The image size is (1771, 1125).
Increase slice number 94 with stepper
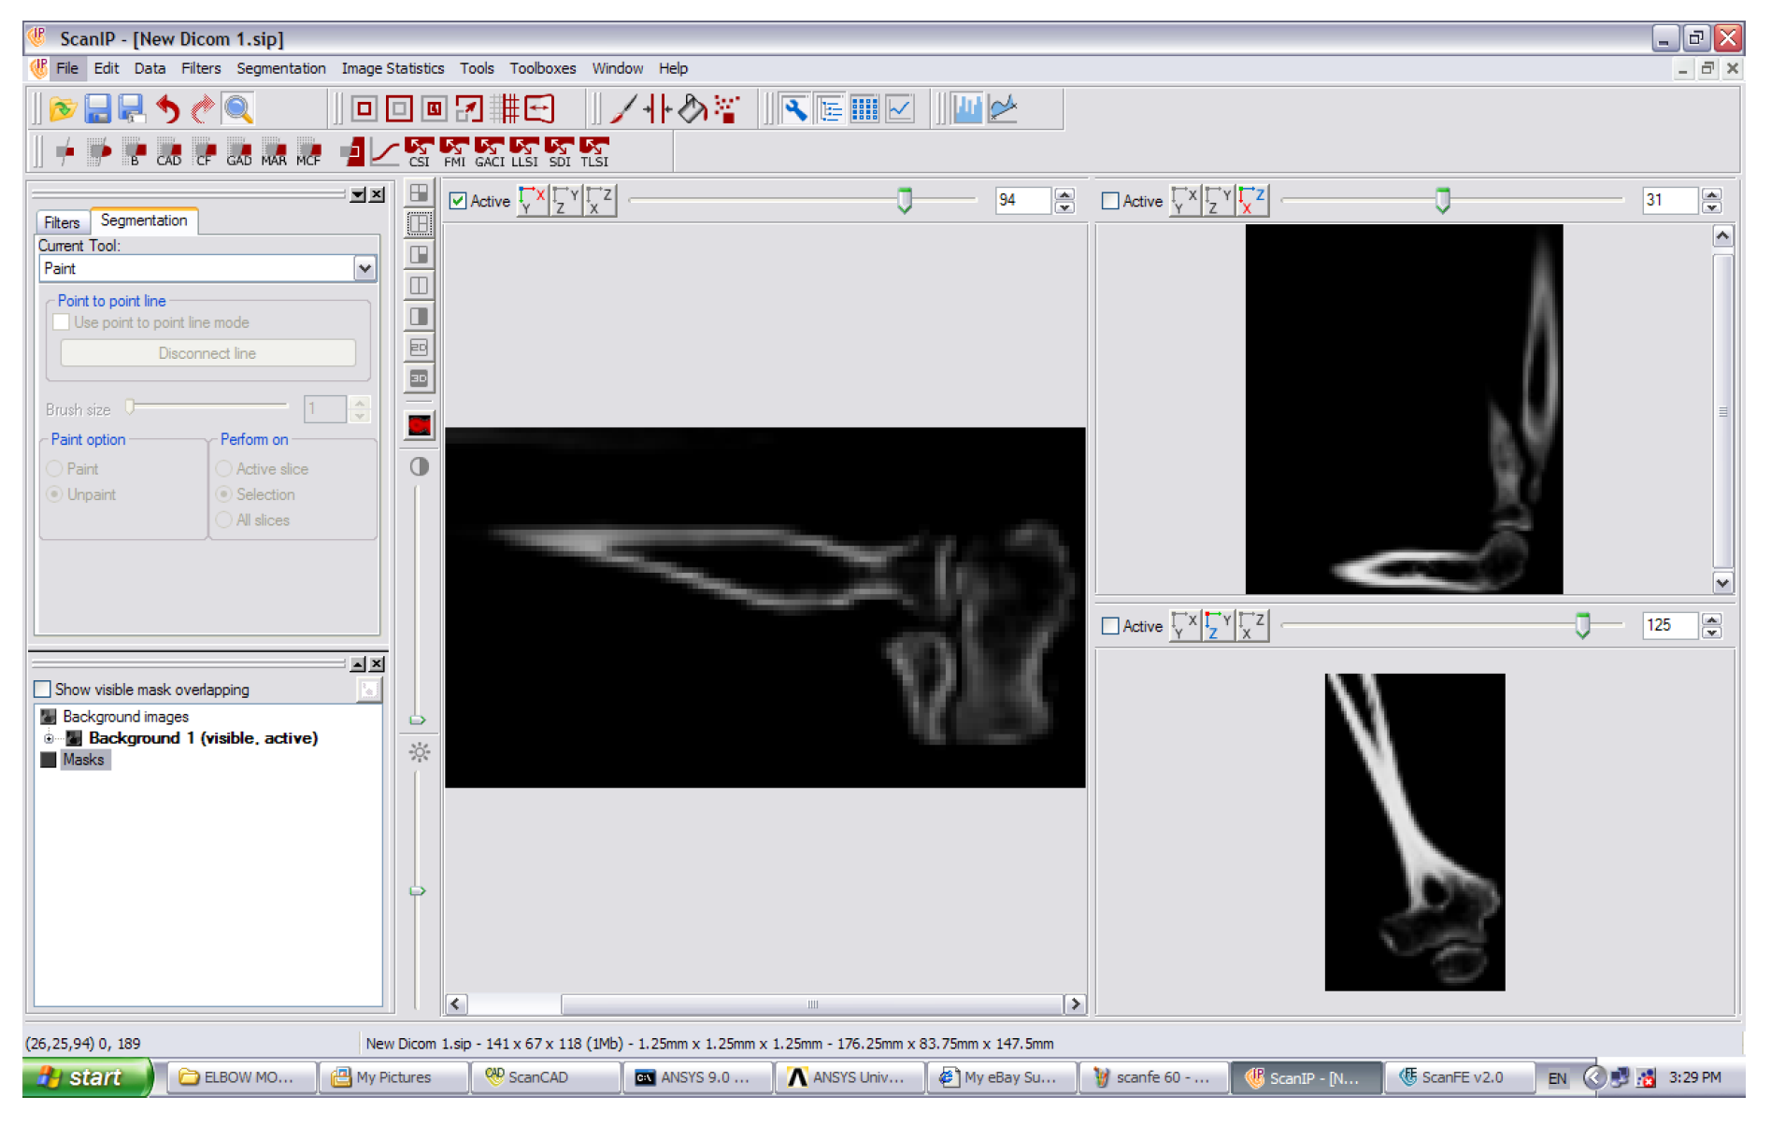[x=1064, y=194]
